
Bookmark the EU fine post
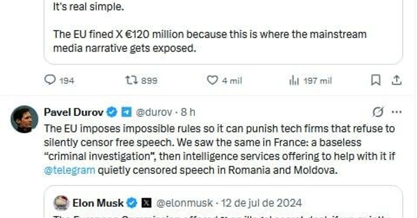click(x=376, y=80)
